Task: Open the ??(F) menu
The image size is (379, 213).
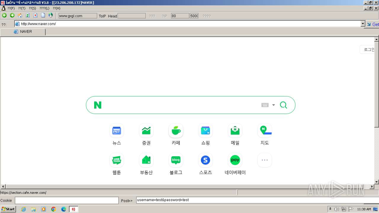Action: pos(11,8)
